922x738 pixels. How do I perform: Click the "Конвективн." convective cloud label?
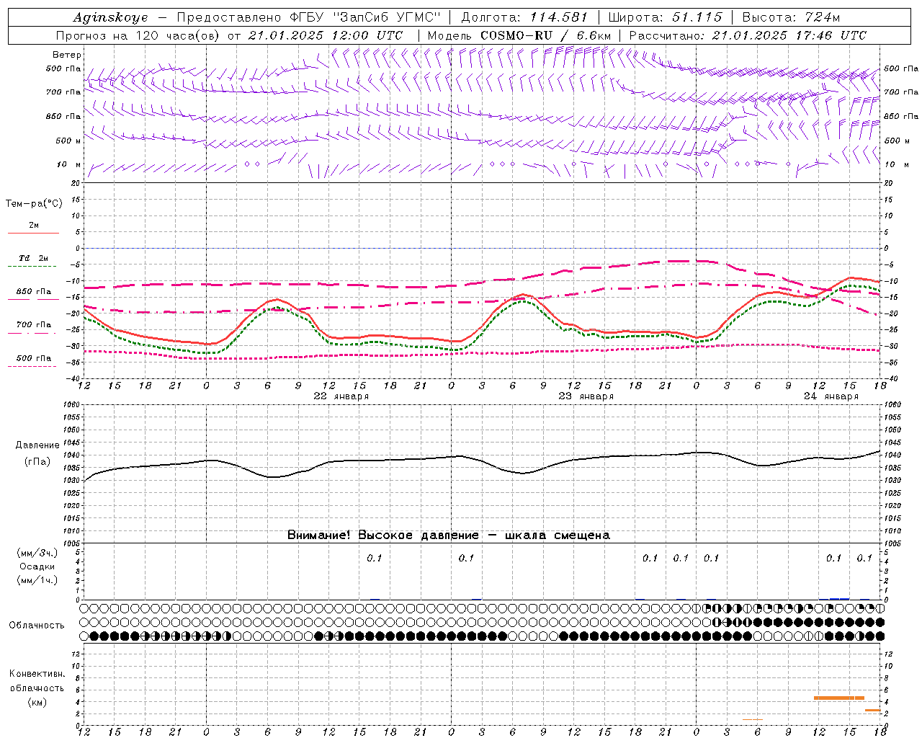(x=37, y=674)
